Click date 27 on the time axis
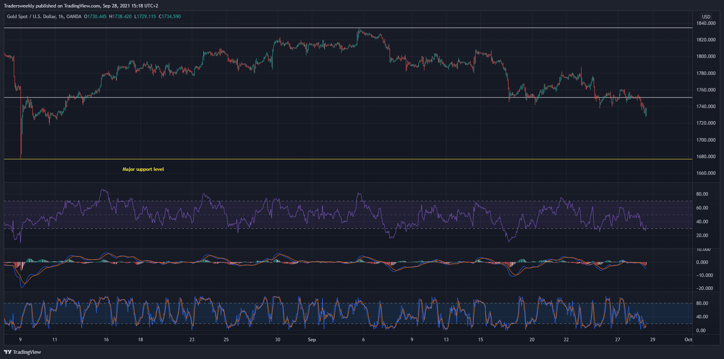Screen dimensions: 724x359 tap(617, 340)
